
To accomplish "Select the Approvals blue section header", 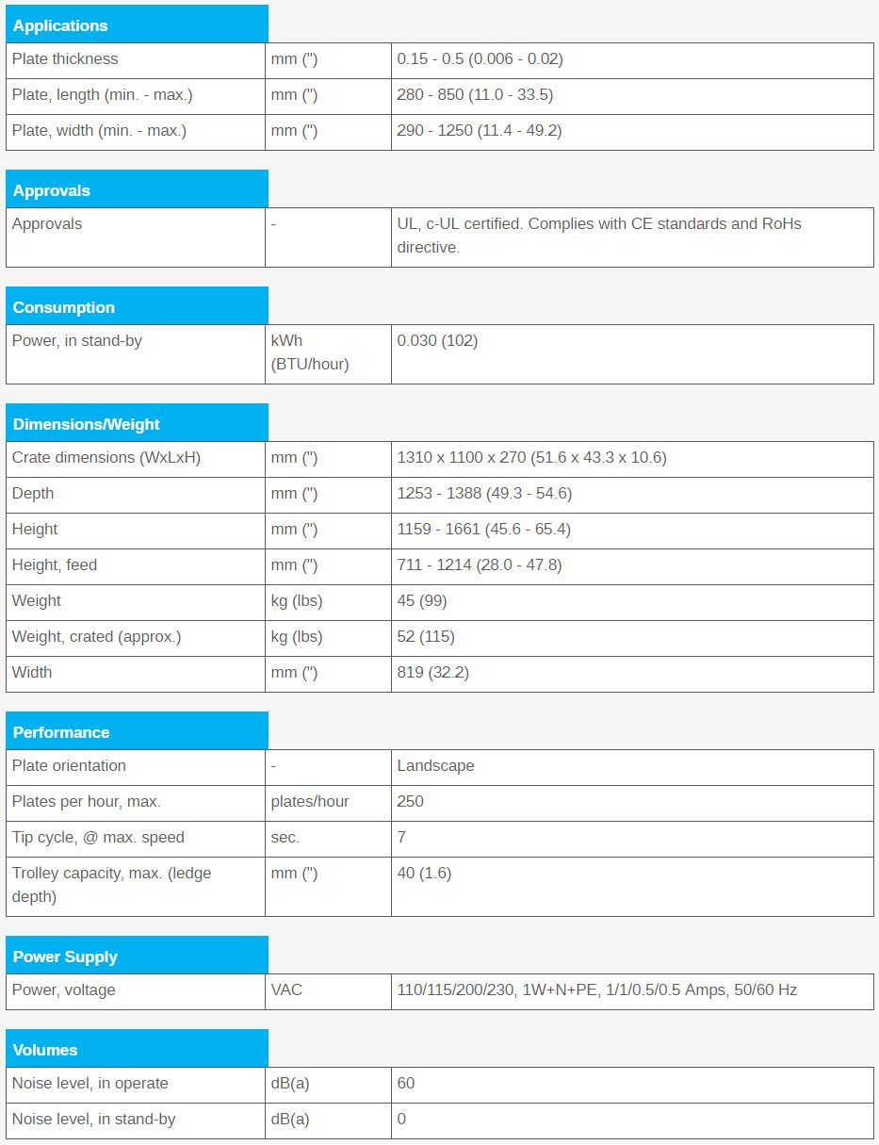I will coord(52,190).
